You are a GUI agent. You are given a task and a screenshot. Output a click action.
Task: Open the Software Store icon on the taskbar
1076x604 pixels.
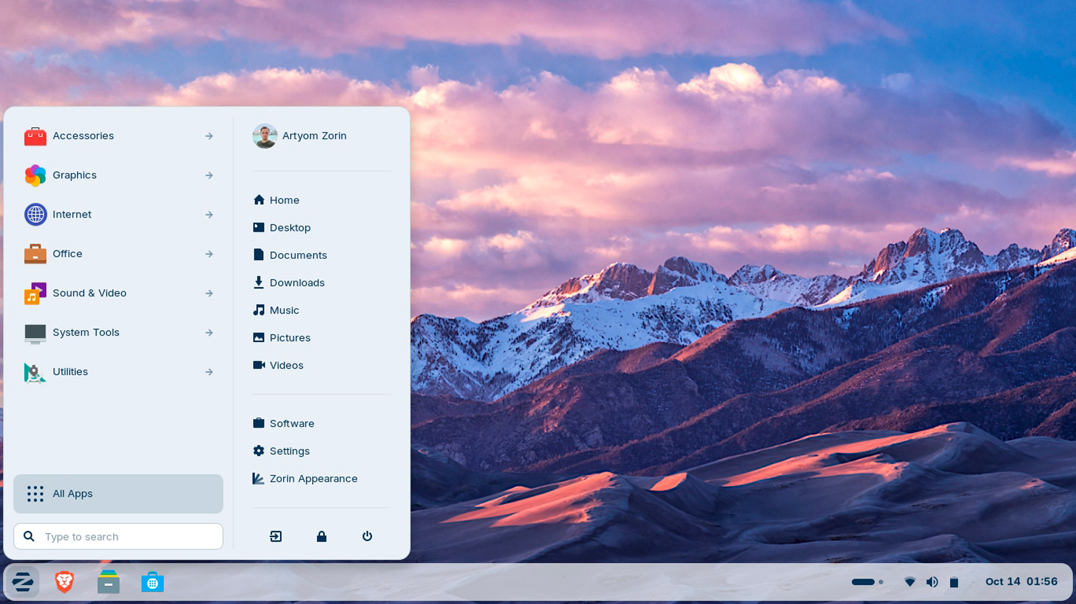152,582
